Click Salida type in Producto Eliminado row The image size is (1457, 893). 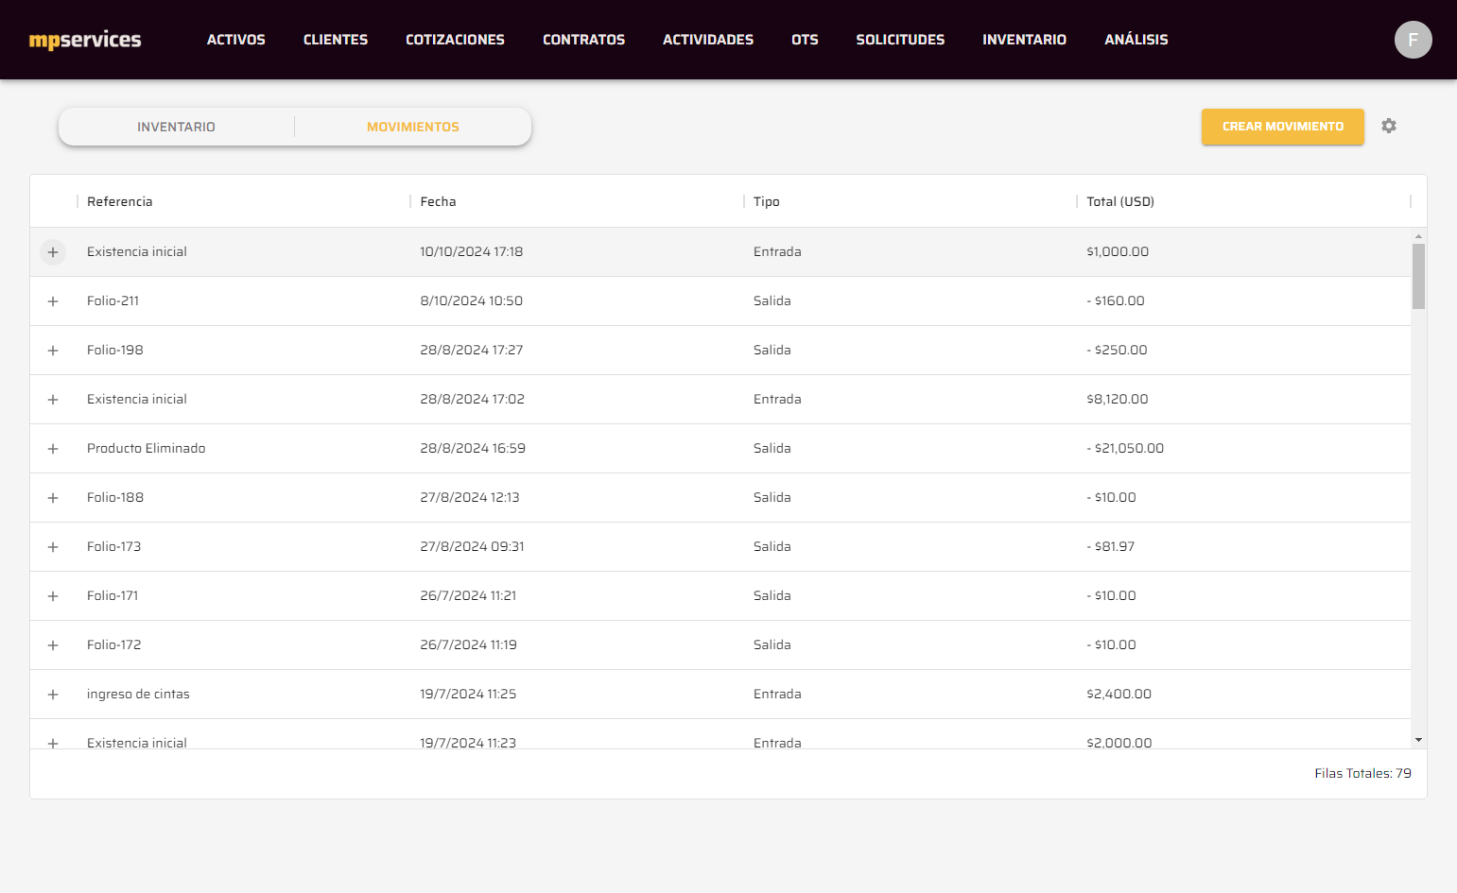[772, 449]
